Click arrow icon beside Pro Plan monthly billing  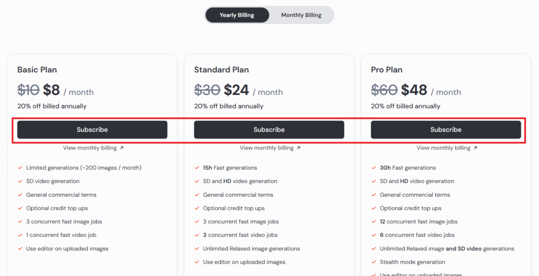pos(475,148)
